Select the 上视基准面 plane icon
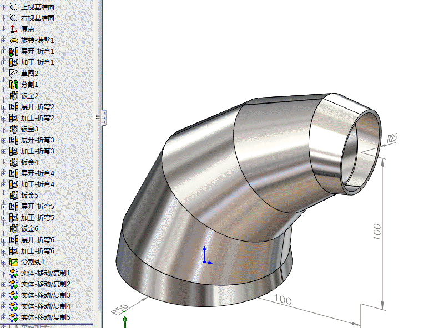This screenshot has height=328, width=444. (x=13, y=7)
